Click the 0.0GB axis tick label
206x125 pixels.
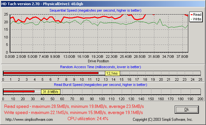(x=10, y=57)
